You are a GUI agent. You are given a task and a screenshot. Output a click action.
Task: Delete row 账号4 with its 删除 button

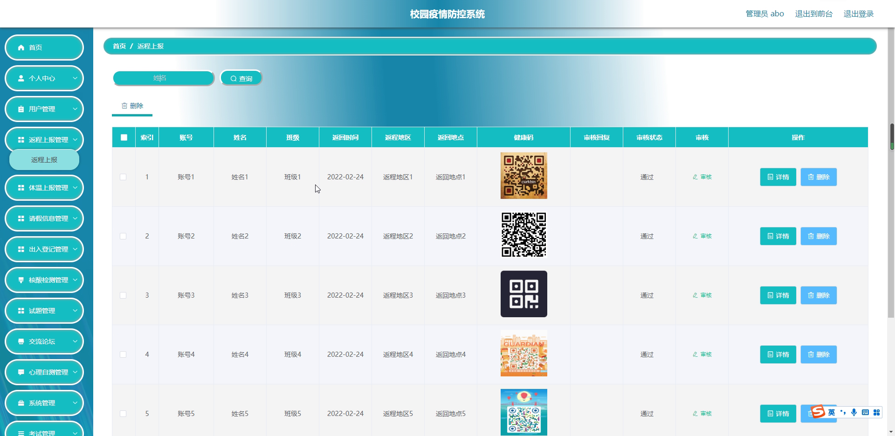pos(819,354)
